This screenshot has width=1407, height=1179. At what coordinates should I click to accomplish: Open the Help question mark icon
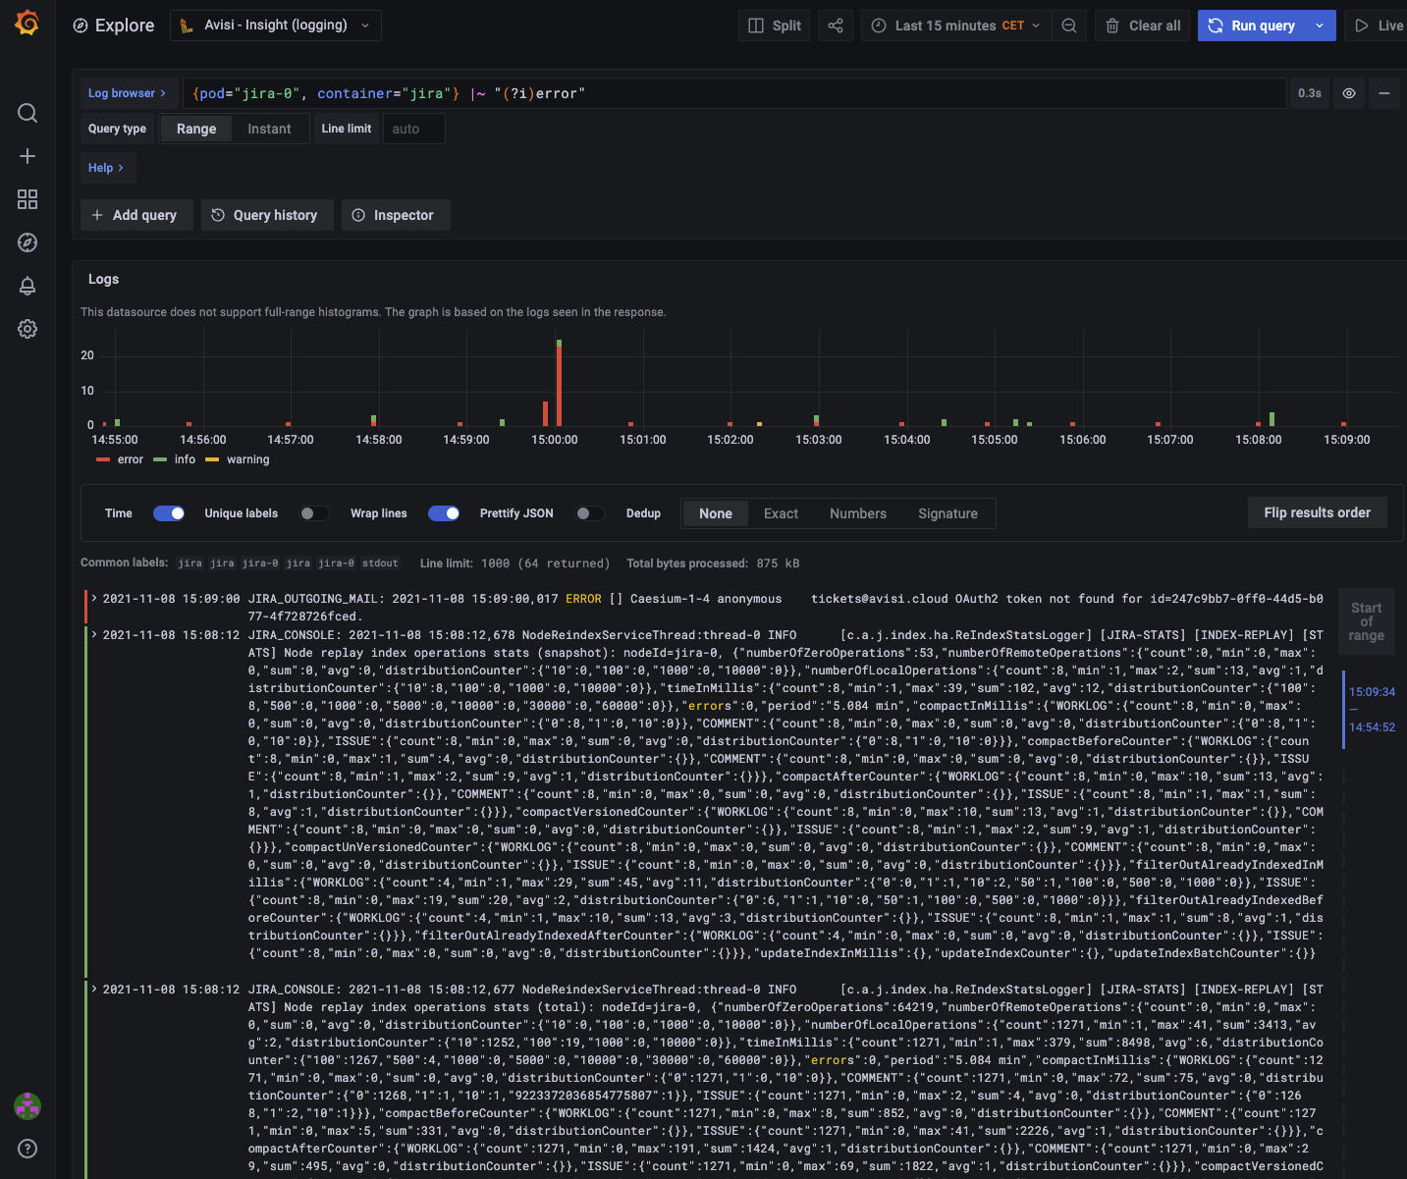coord(27,1149)
